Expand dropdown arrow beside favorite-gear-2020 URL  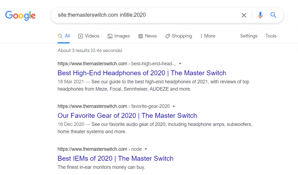coord(174,106)
